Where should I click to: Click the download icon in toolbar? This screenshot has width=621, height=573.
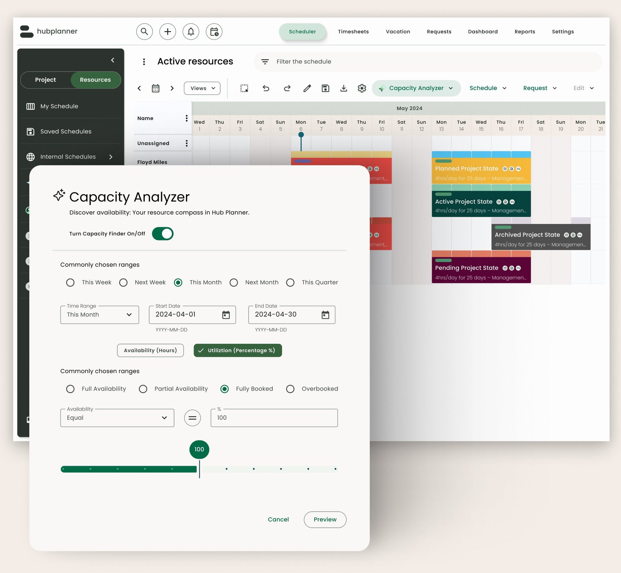pos(343,88)
